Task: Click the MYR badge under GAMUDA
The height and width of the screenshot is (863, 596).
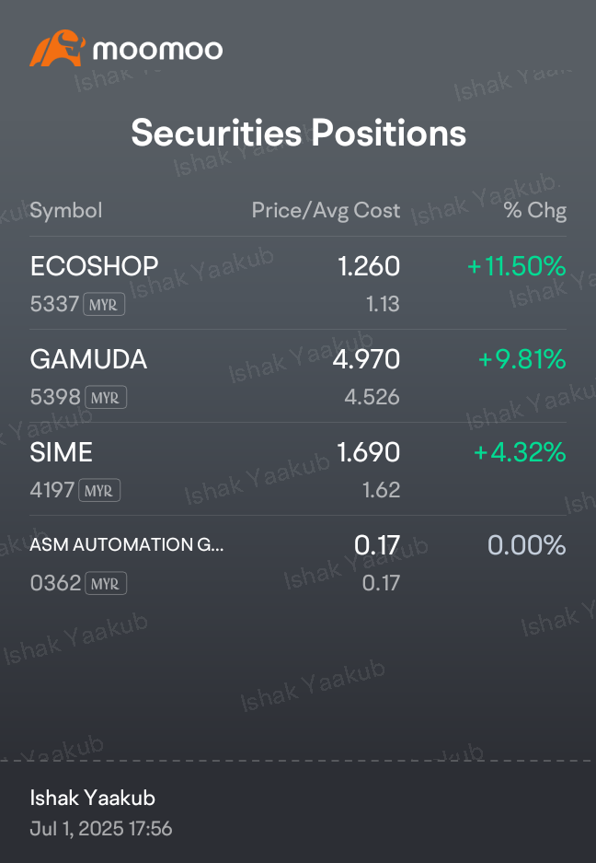Action: tap(106, 397)
